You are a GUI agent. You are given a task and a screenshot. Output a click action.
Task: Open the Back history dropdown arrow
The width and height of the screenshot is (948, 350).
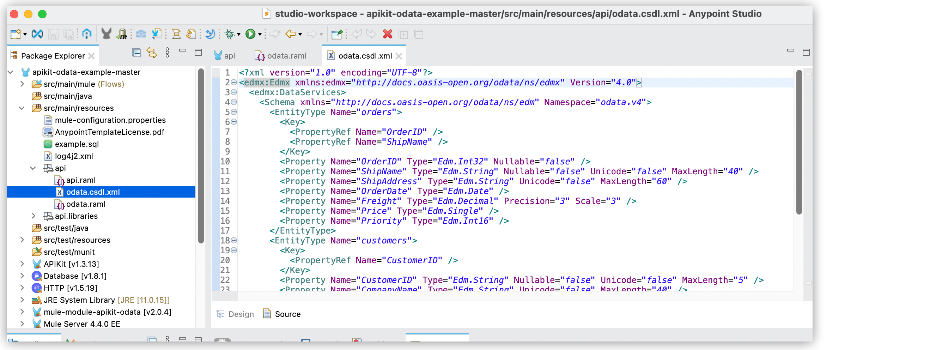point(300,35)
